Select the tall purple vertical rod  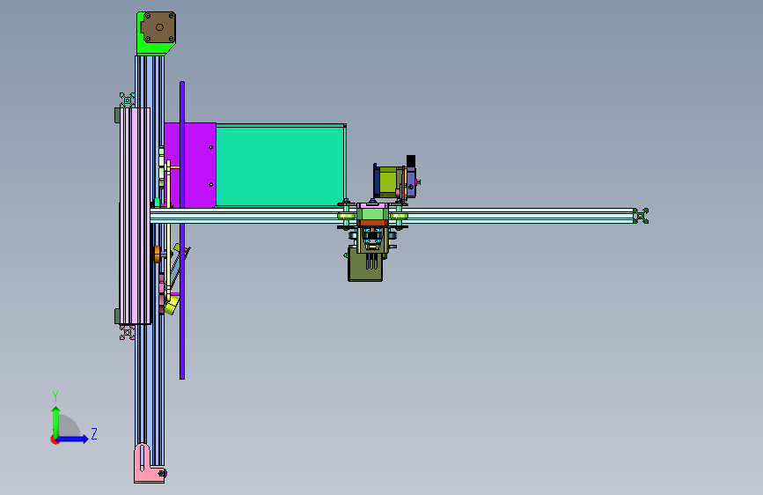click(182, 230)
